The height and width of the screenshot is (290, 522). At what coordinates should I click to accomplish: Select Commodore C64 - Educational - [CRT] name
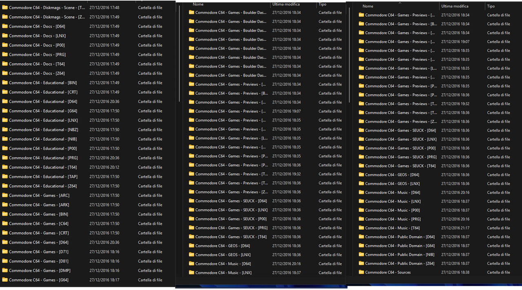coord(43,92)
